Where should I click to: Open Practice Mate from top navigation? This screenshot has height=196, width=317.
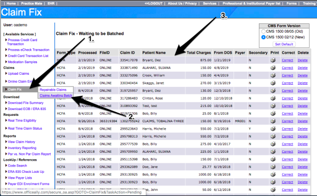click(32, 4)
